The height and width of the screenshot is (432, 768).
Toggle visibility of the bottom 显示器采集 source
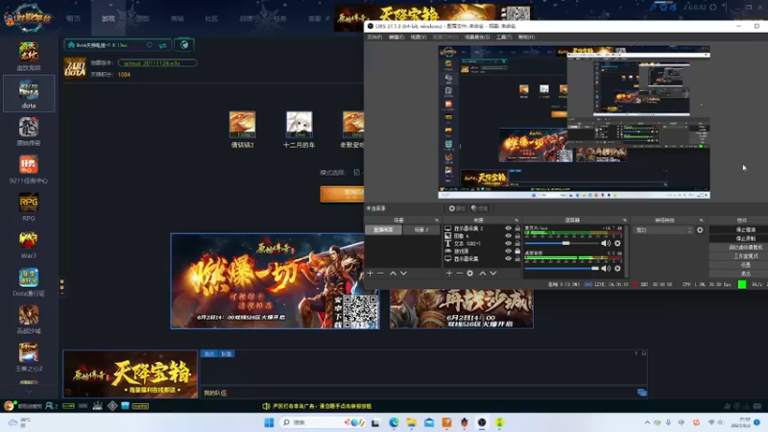tap(508, 258)
